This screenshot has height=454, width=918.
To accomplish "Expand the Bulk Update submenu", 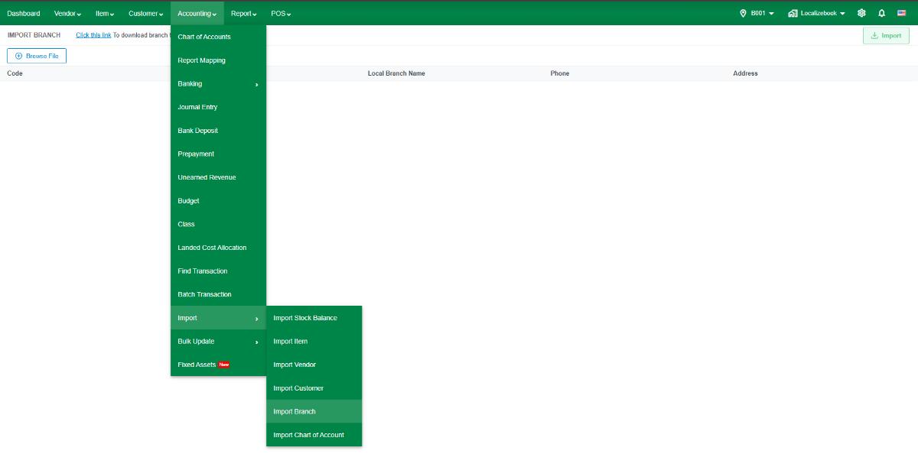I will (218, 342).
